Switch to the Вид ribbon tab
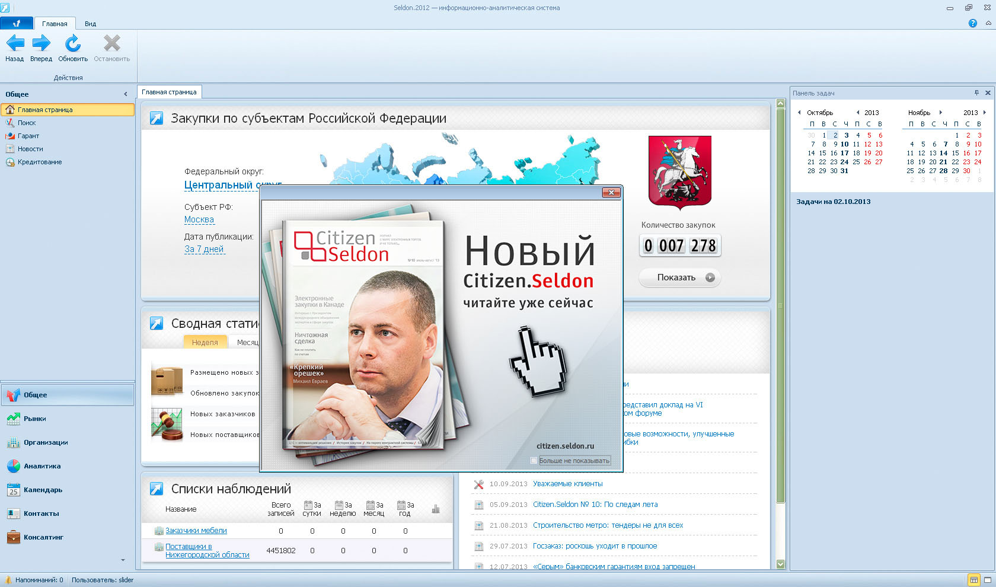The image size is (996, 587). (x=90, y=24)
